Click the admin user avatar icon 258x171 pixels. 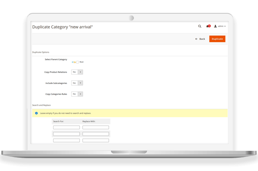pyautogui.click(x=216, y=27)
